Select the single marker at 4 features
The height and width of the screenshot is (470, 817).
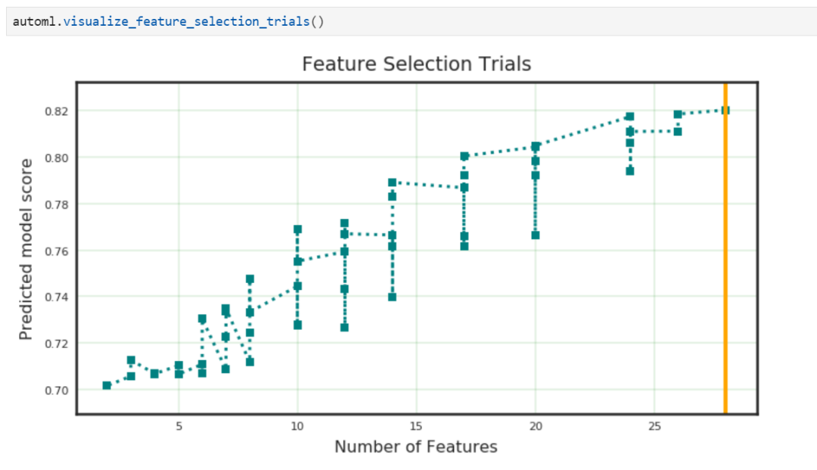point(154,373)
